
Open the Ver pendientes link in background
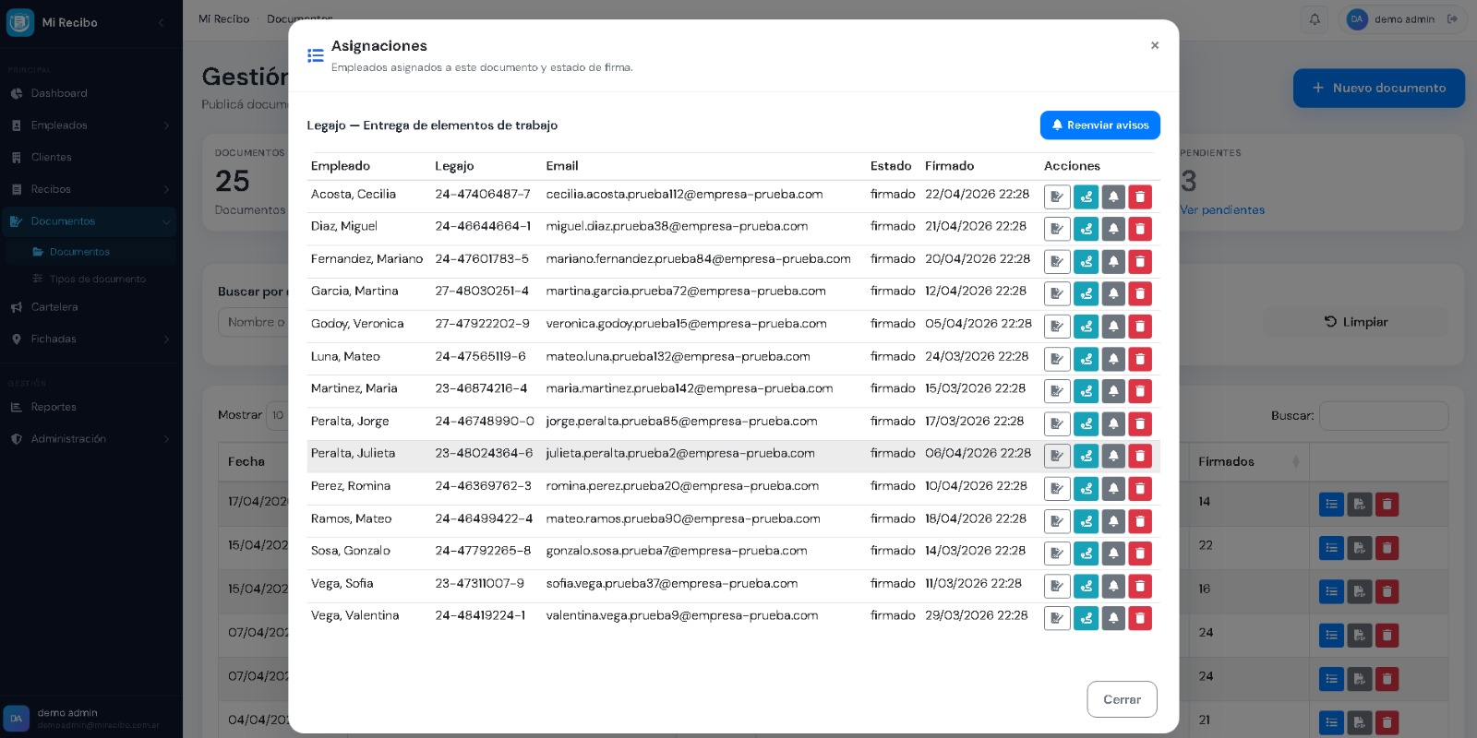(1222, 209)
